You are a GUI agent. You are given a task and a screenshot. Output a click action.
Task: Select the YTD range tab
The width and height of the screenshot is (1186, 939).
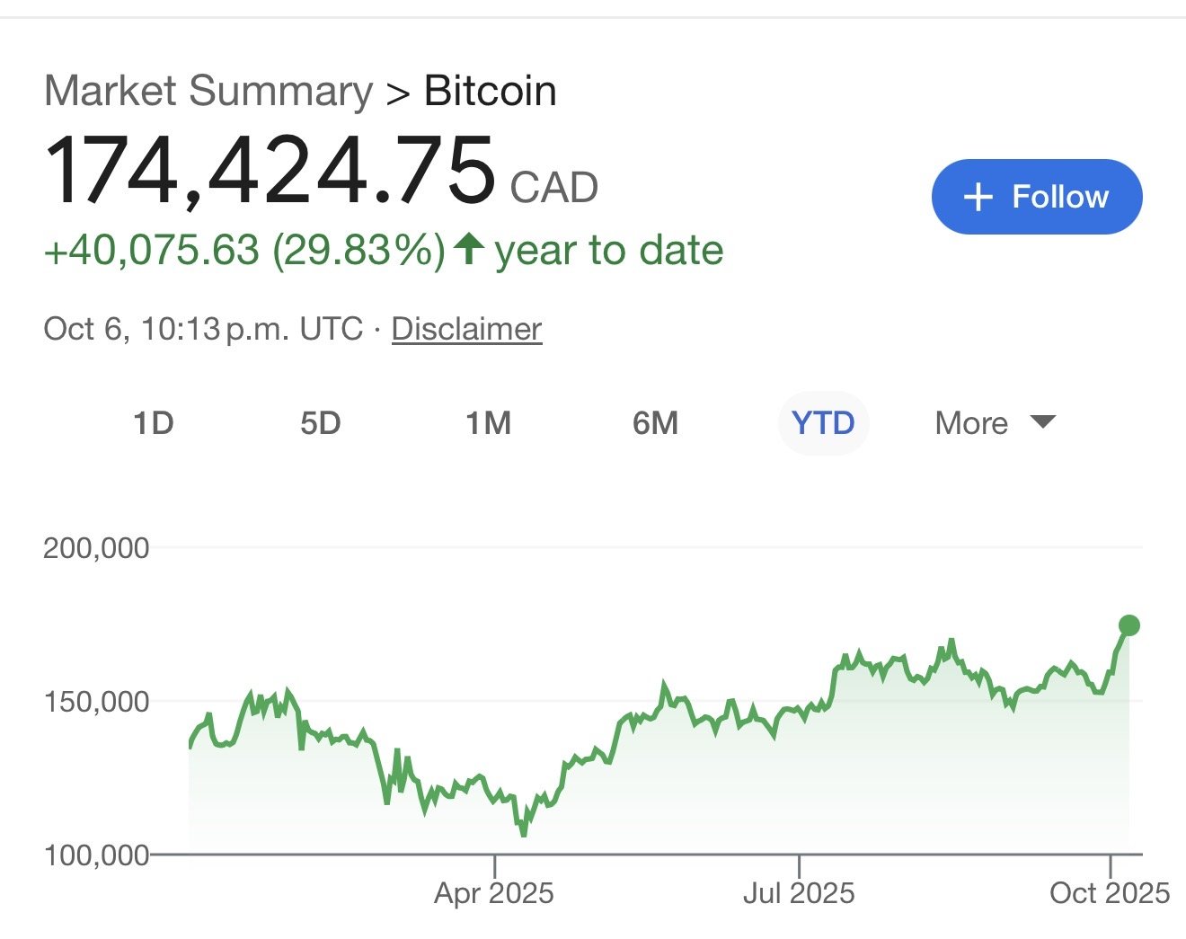pos(822,422)
